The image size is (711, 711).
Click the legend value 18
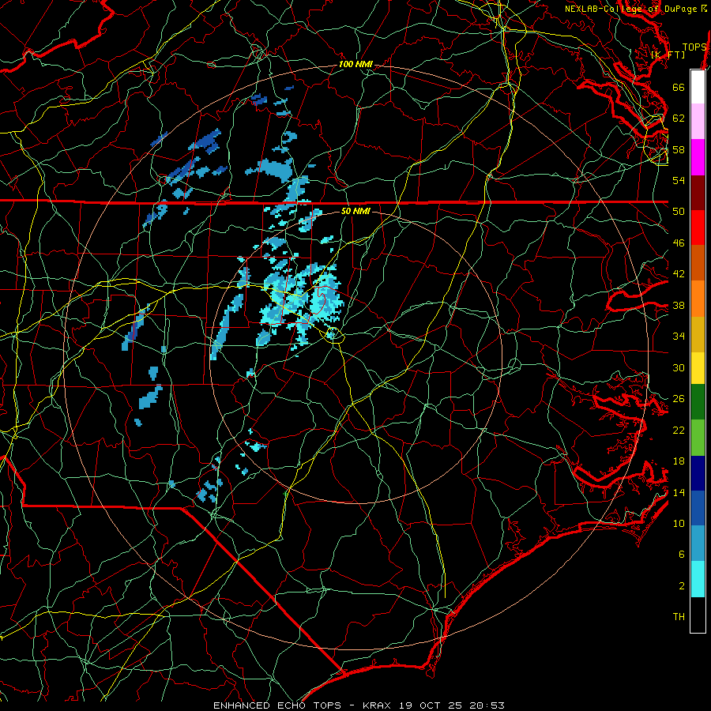679,461
